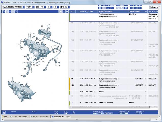This screenshot has width=162, height=122.
Task: Open the illustration dropdown showing 145-05
Action: pos(69,7)
